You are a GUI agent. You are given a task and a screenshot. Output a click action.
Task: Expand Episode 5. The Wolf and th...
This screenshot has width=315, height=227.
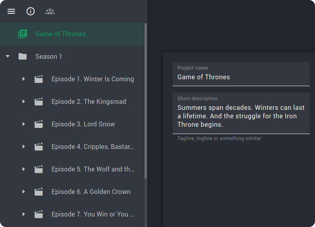23,169
